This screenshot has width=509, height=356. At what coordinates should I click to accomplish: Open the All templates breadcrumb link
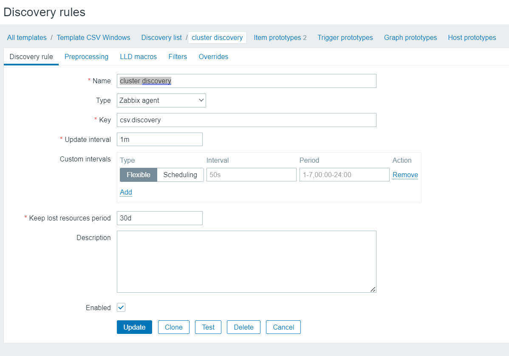click(27, 38)
